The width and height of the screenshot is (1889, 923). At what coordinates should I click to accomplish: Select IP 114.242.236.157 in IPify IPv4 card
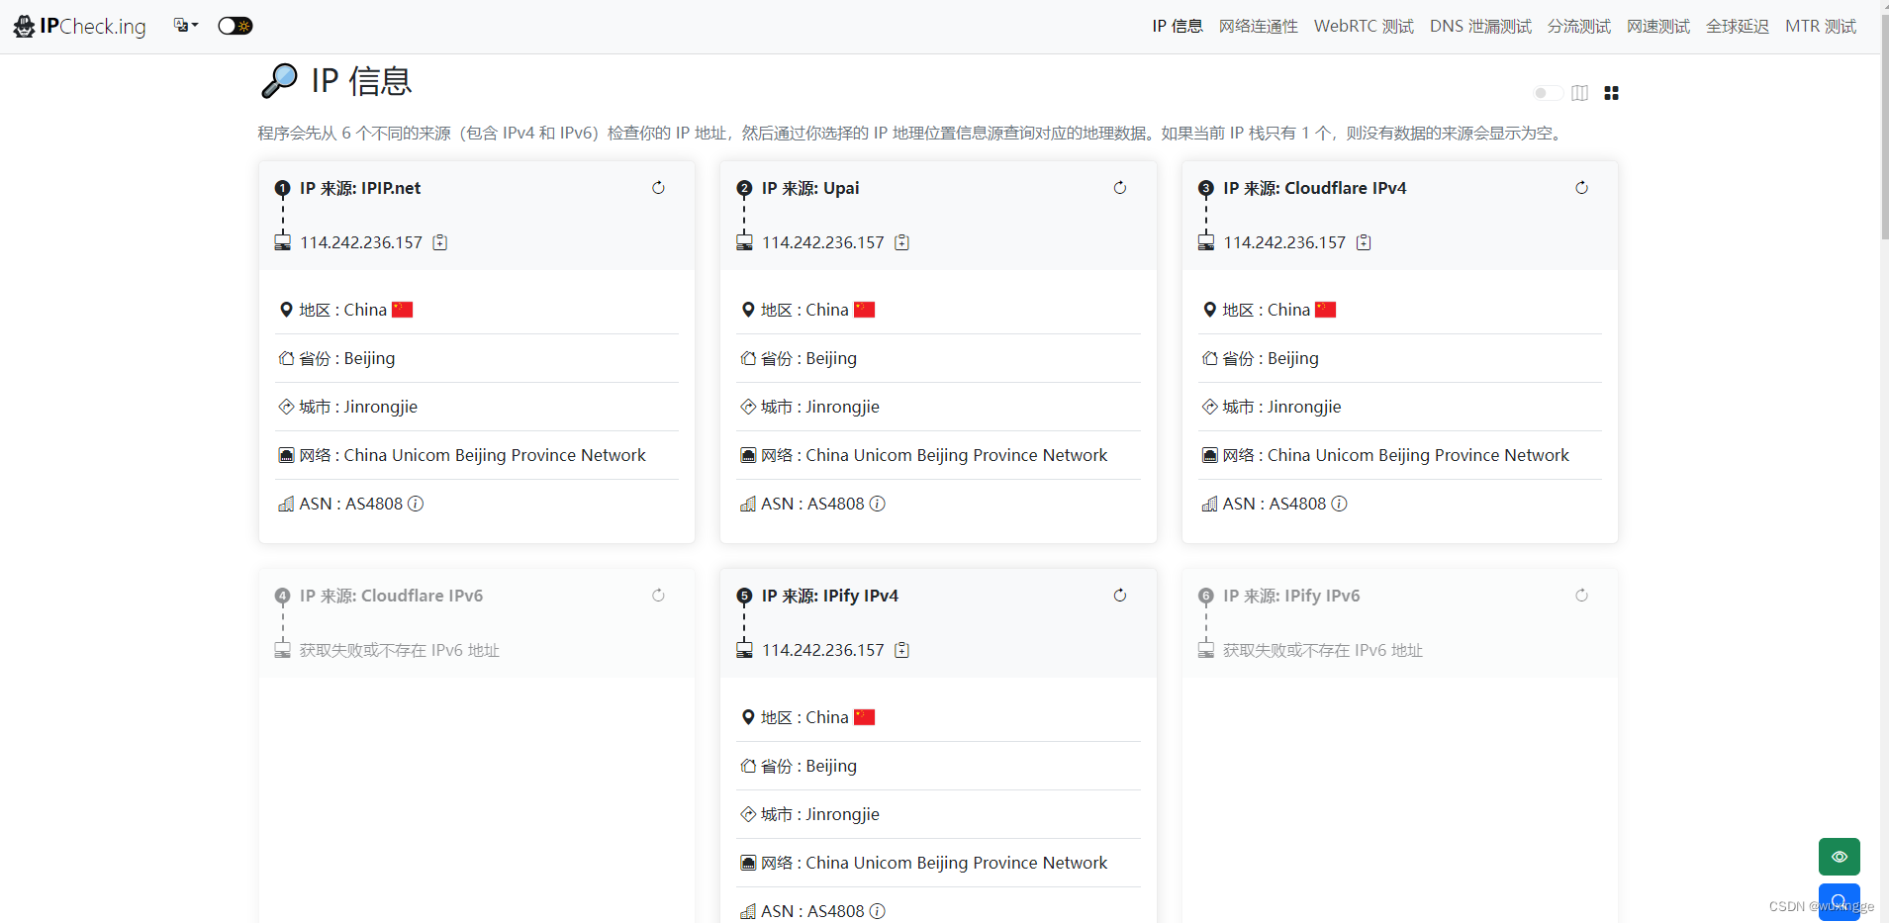click(x=823, y=650)
